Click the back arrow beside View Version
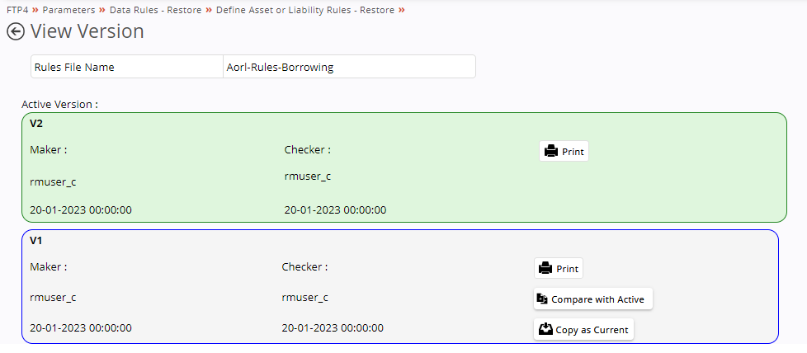Screen dimensions: 807x353 click(x=16, y=32)
